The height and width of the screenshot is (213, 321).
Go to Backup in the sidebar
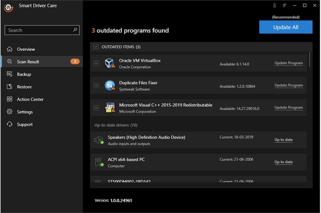24,75
